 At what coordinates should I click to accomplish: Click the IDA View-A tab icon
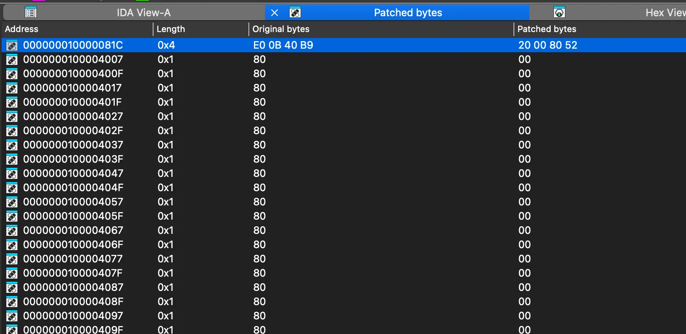[x=31, y=13]
